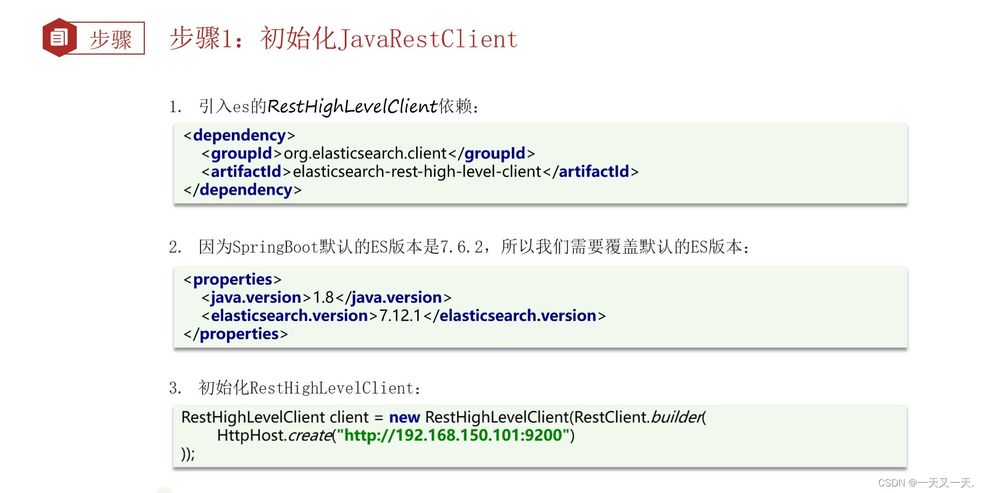Click the java.version 1.8 line
The width and height of the screenshot is (982, 493).
(x=326, y=298)
